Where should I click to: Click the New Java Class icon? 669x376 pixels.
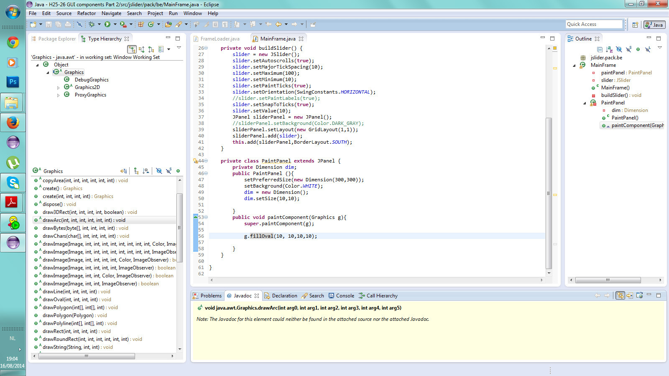click(151, 24)
